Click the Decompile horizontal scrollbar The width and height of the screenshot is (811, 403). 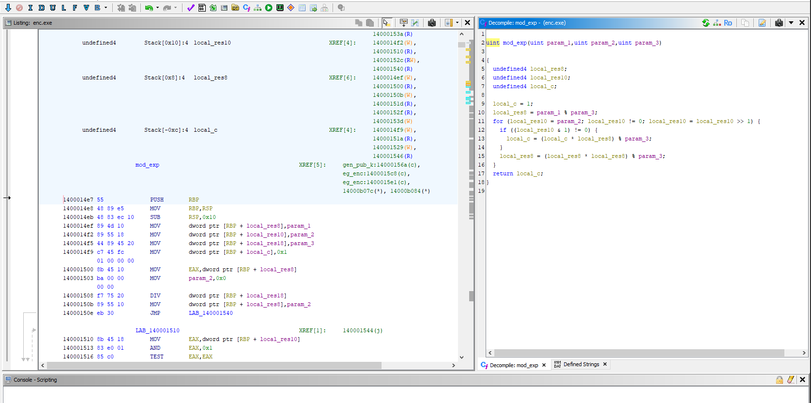[639, 353]
